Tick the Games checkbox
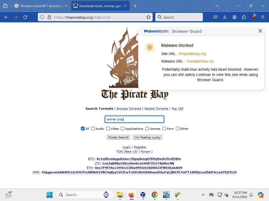Viewport: 269px width, 201px height. point(147,129)
